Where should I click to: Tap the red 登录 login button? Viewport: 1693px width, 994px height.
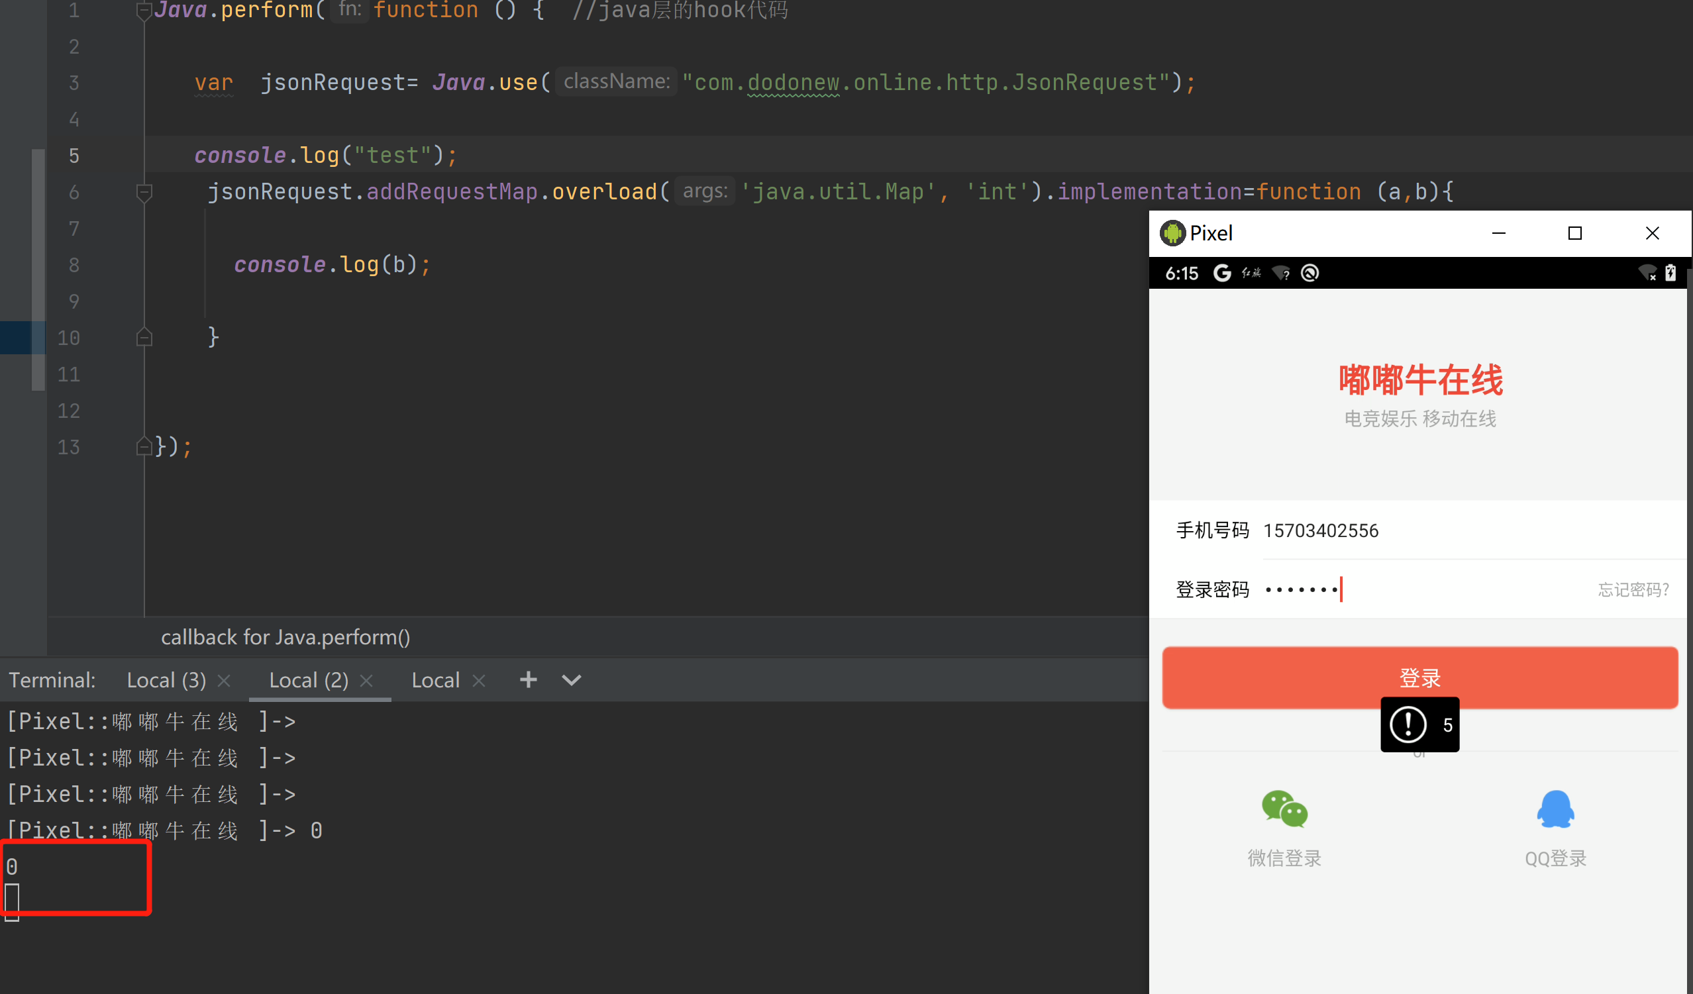(x=1419, y=677)
